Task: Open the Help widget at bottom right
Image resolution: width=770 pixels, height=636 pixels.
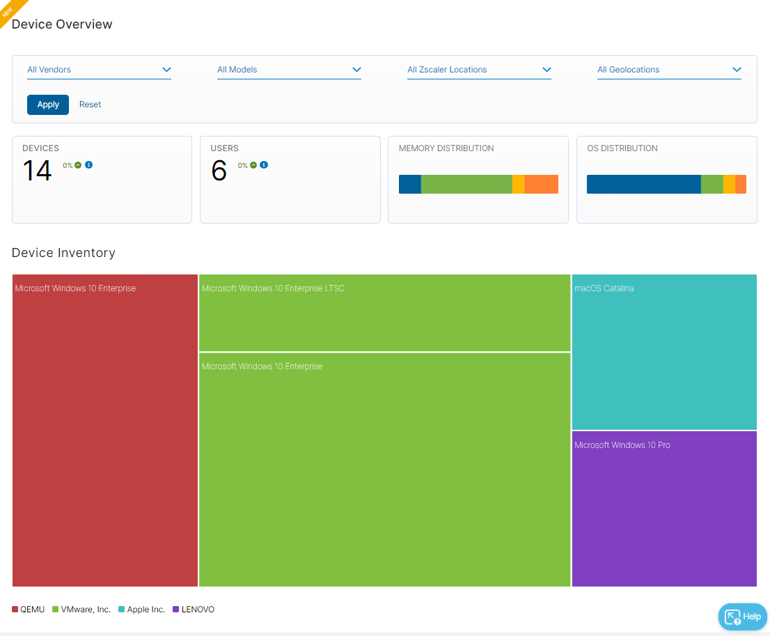Action: point(742,616)
